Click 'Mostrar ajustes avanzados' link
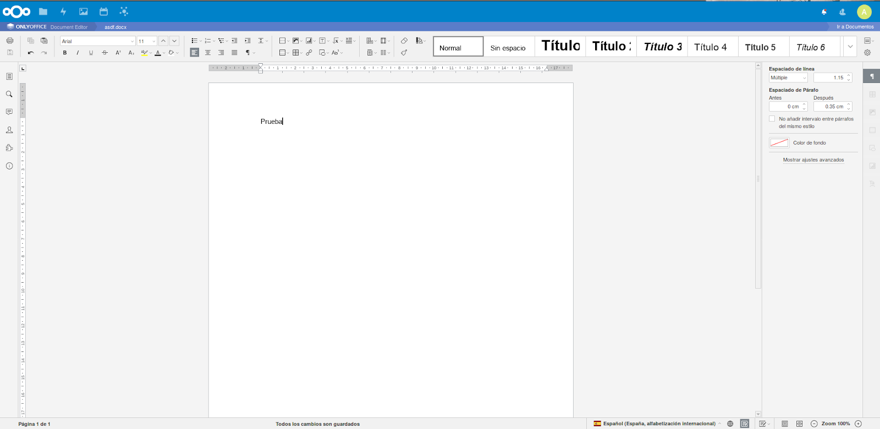 tap(813, 160)
